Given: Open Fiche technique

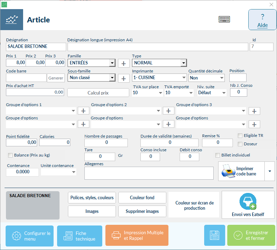Looking at the screenshot, I should pos(79,236).
